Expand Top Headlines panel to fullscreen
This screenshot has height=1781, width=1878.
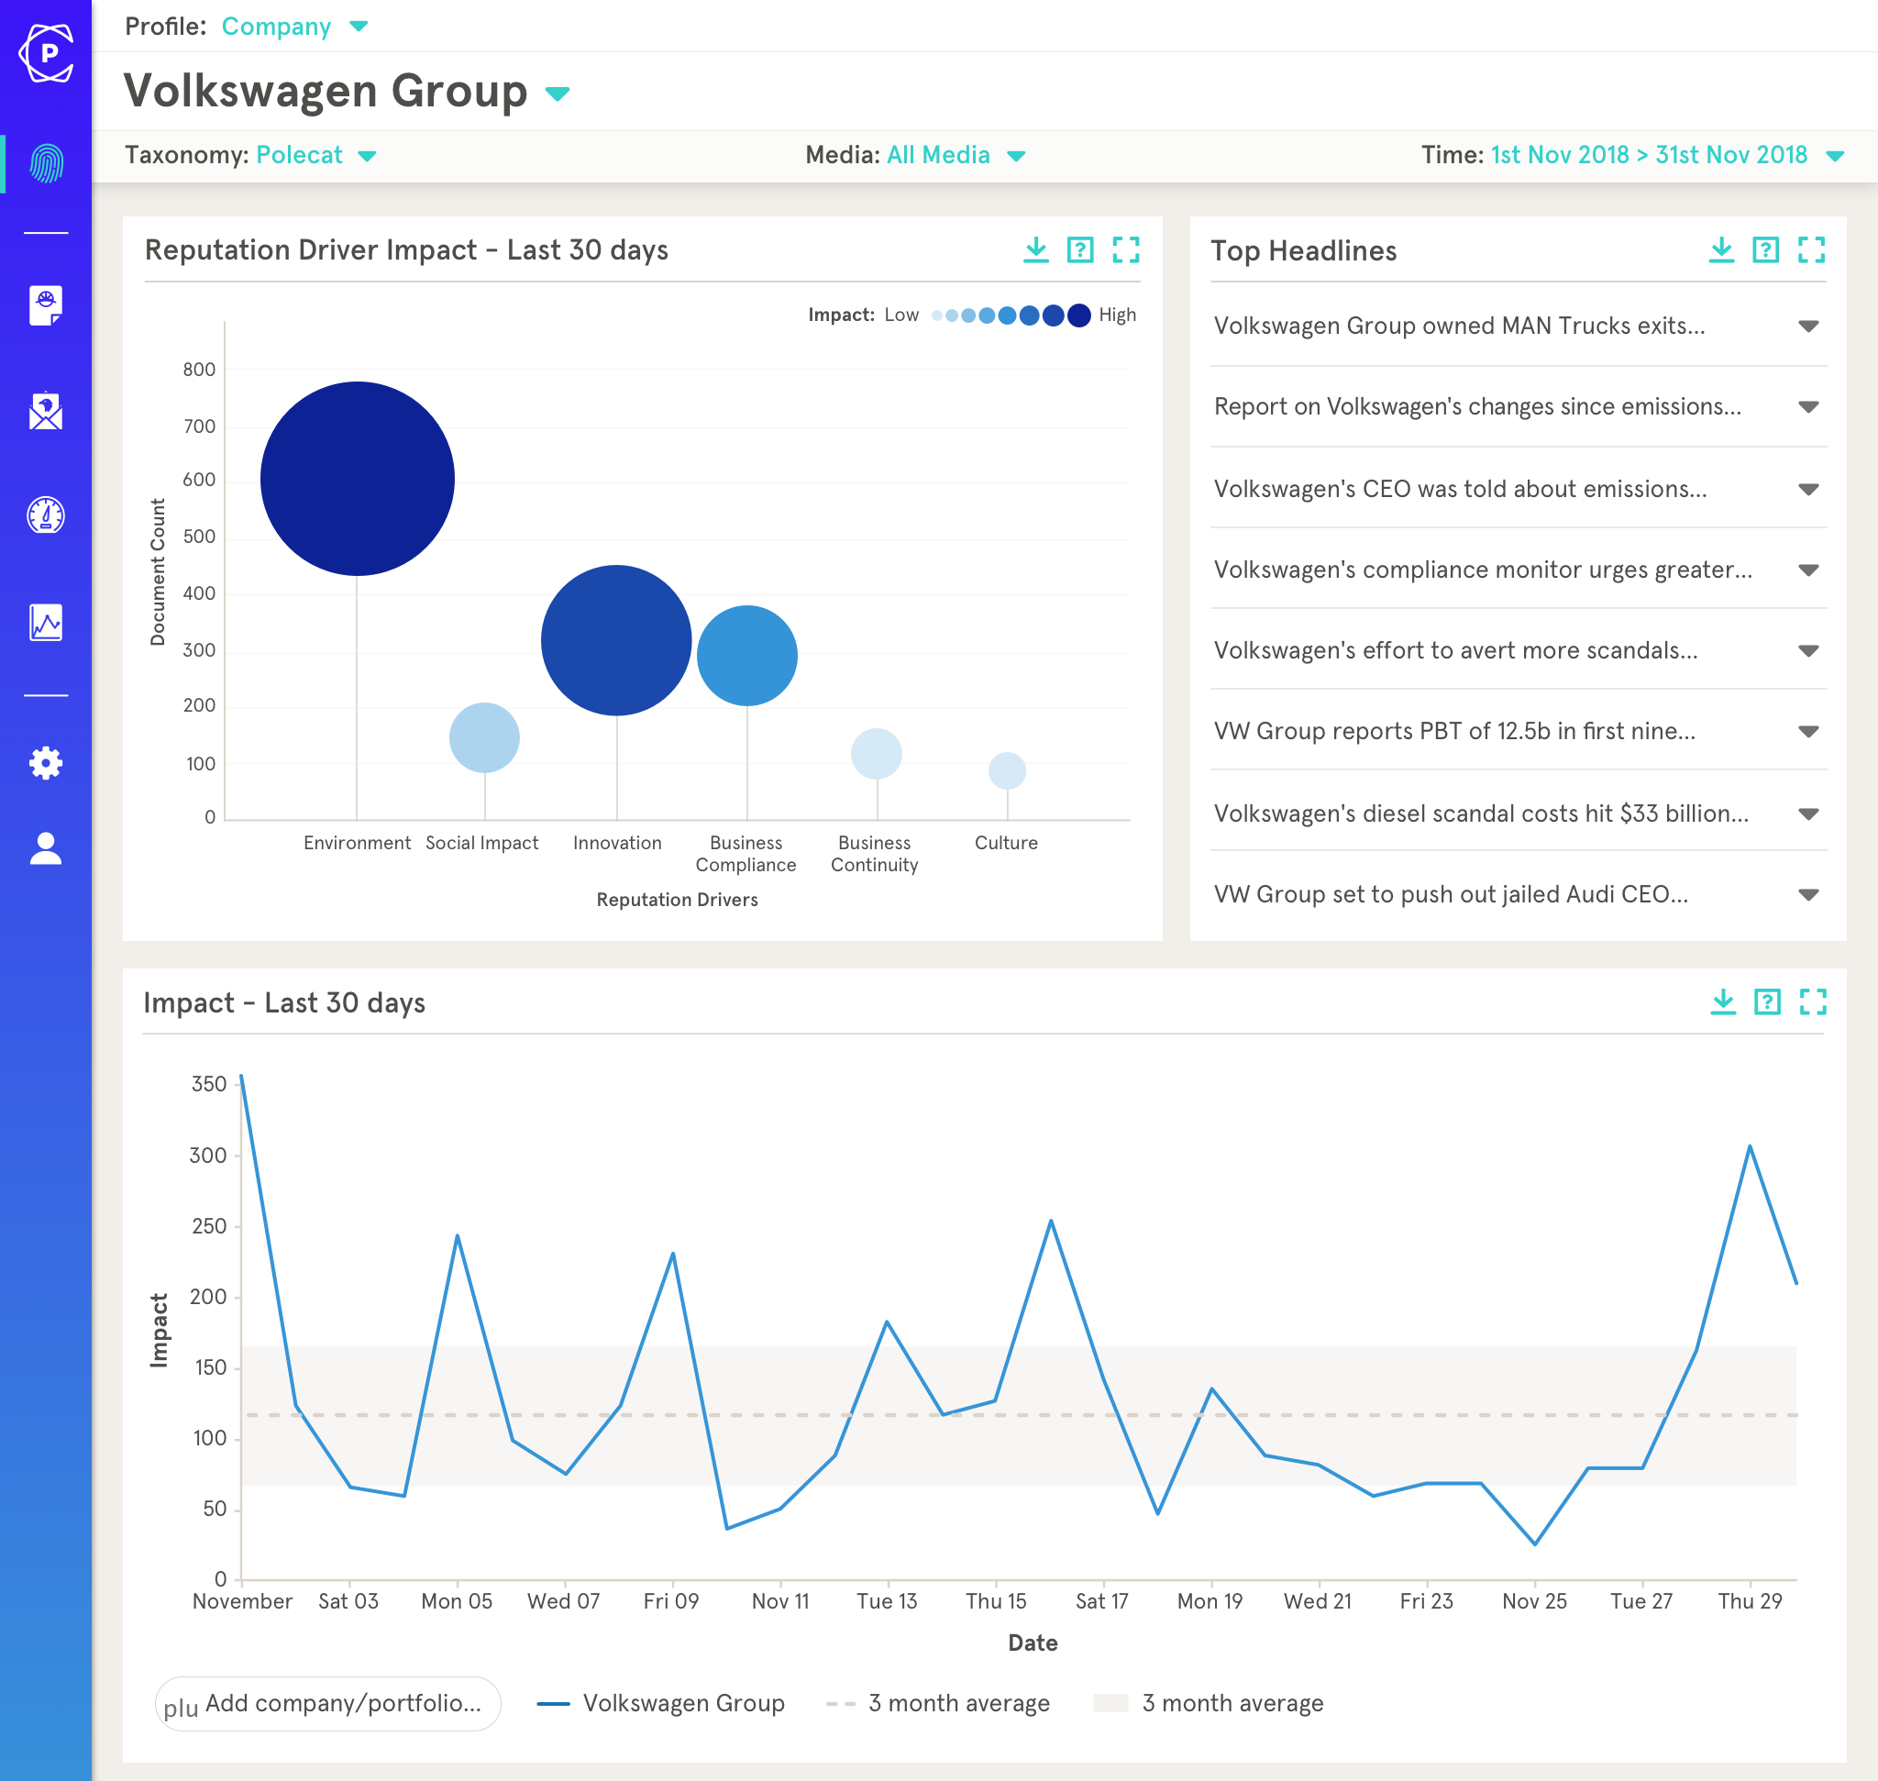1812,249
